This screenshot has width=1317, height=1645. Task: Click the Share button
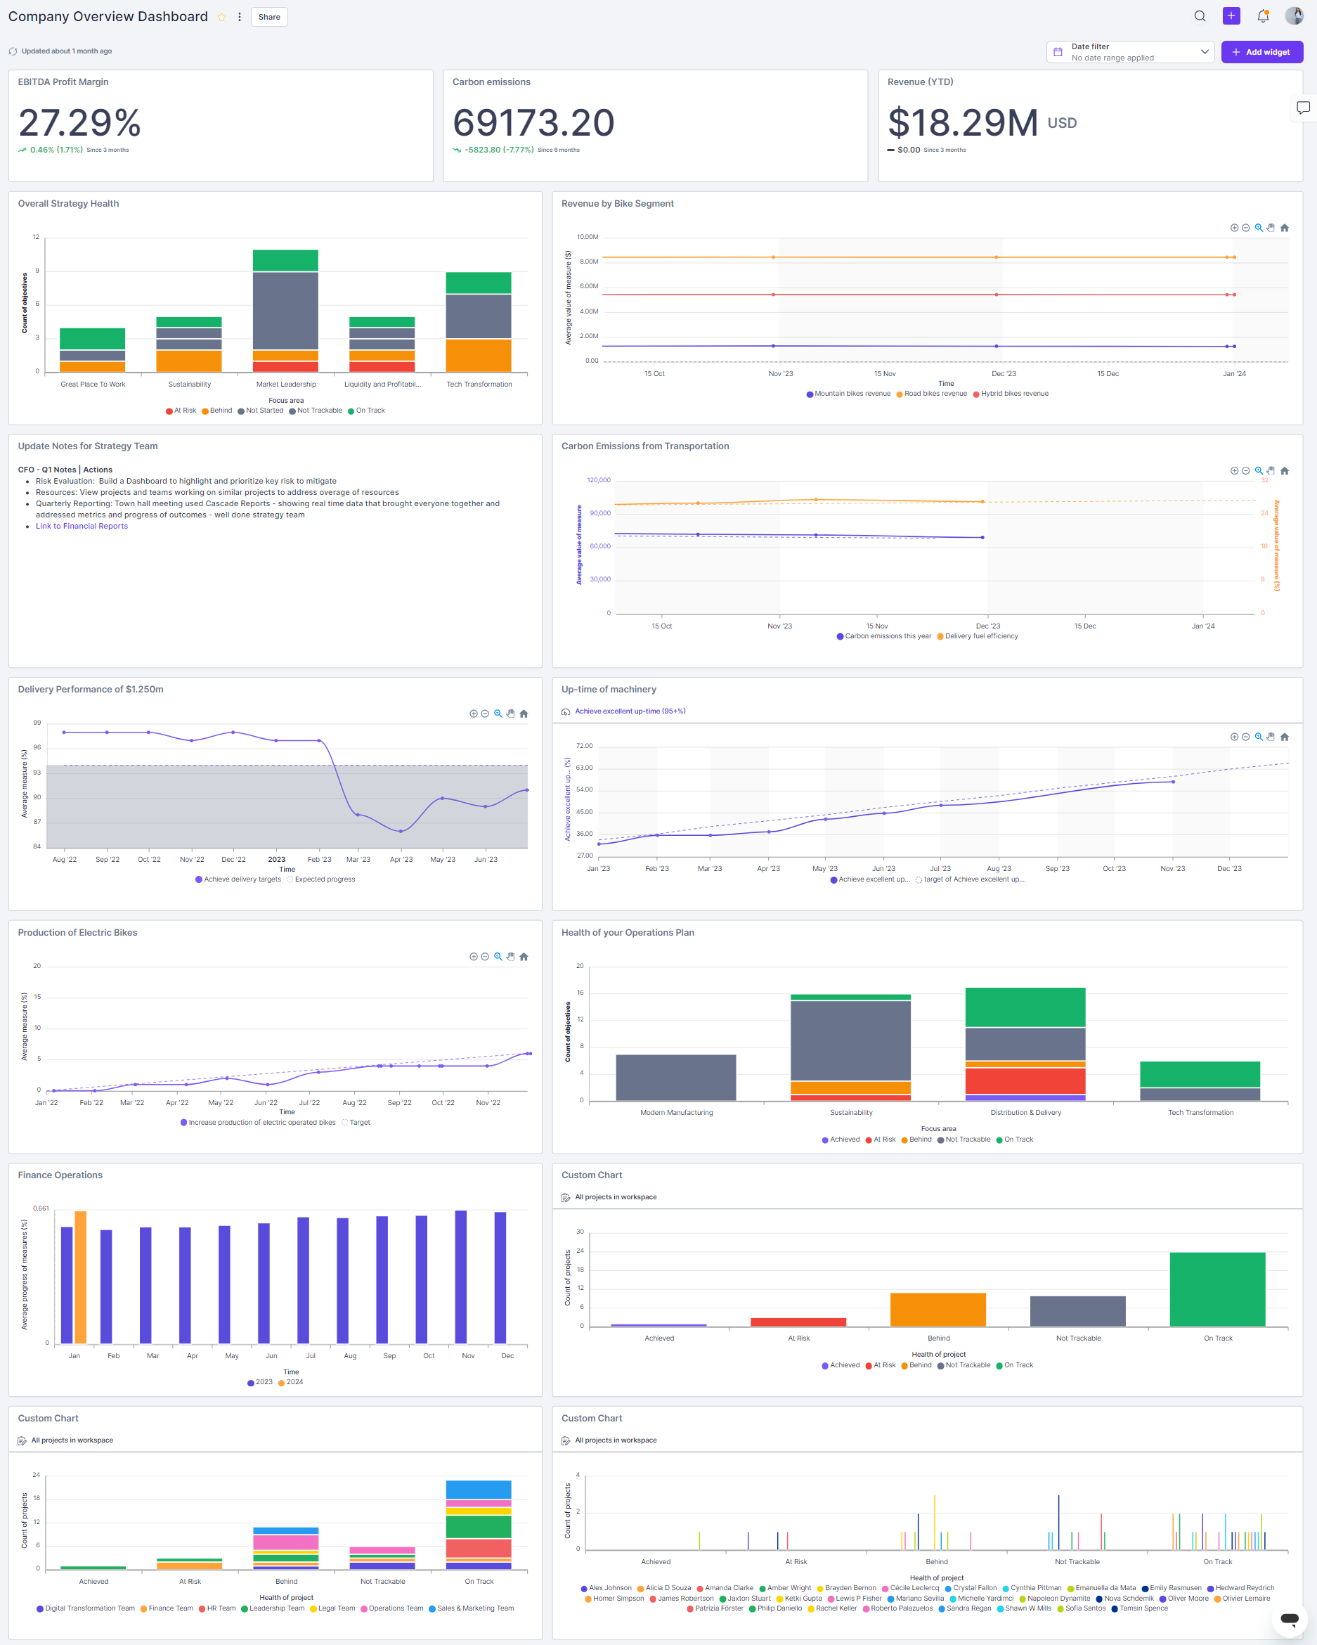(x=268, y=17)
